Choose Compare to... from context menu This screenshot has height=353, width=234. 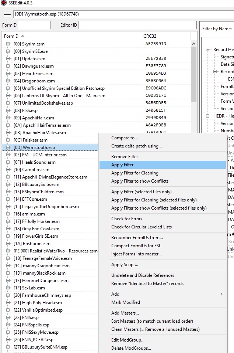click(125, 138)
